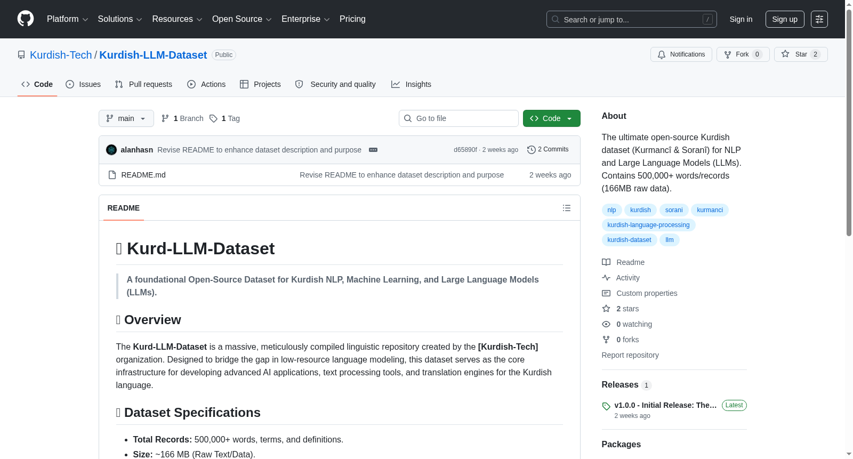Expand the Platform menu

coord(68,19)
